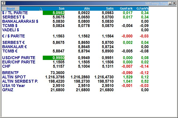The width and height of the screenshot is (178, 118).
Task: Click the Büyüt button
Action: 11,9
